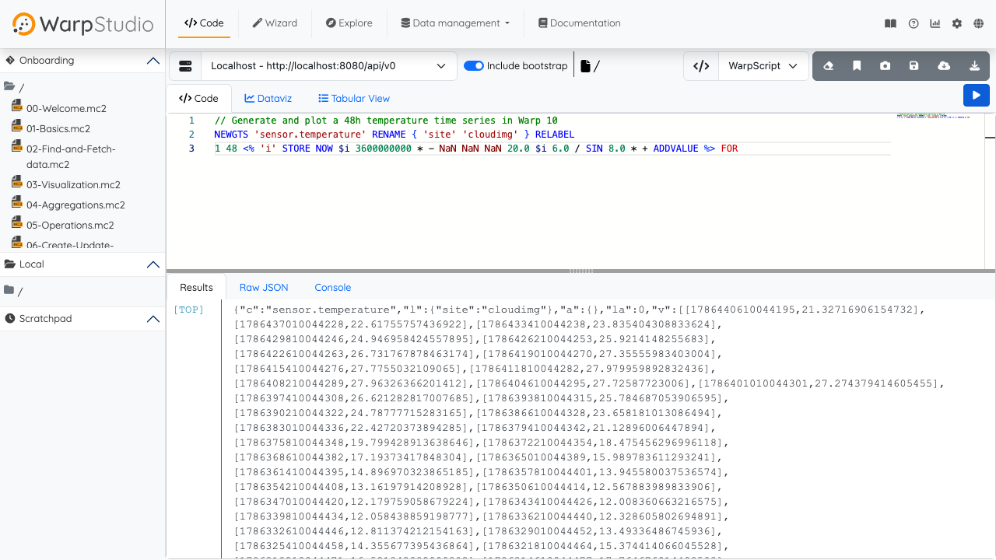Open the WarpScript language dropdown

pos(763,66)
